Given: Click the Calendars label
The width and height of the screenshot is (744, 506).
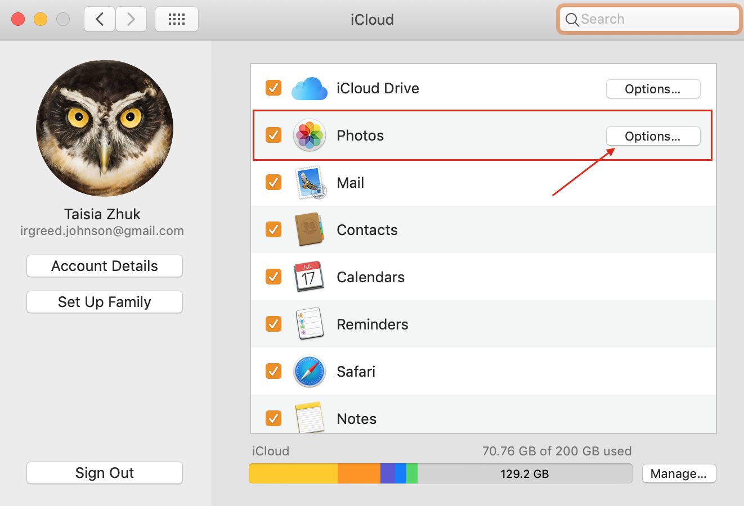Looking at the screenshot, I should pos(370,277).
